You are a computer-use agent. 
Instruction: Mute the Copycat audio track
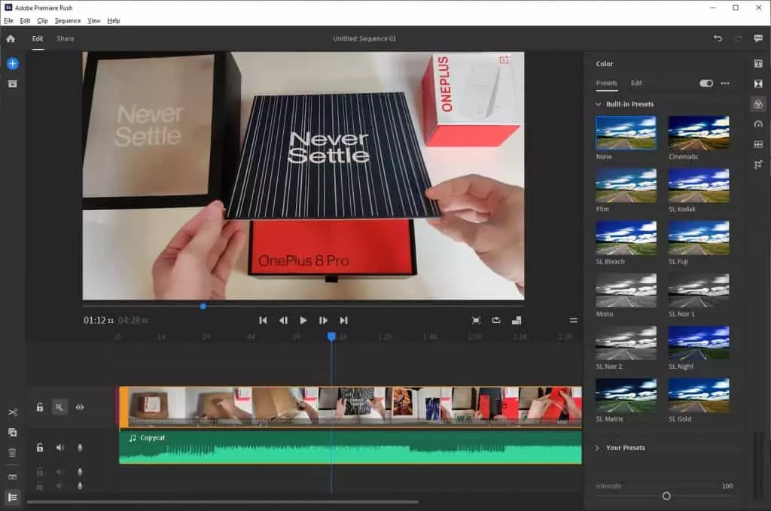tap(59, 448)
